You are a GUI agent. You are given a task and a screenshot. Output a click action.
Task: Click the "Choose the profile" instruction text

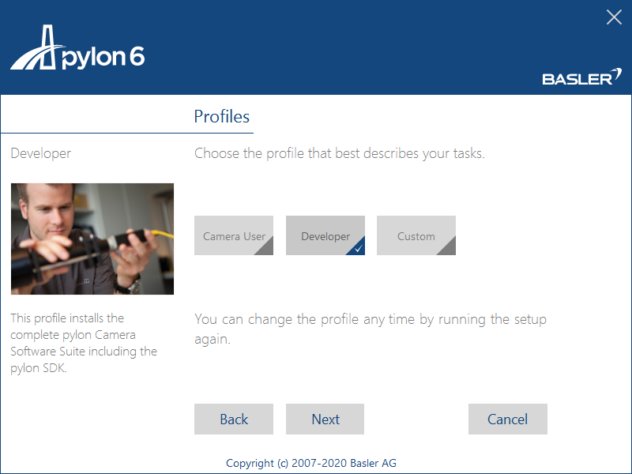[x=340, y=153]
